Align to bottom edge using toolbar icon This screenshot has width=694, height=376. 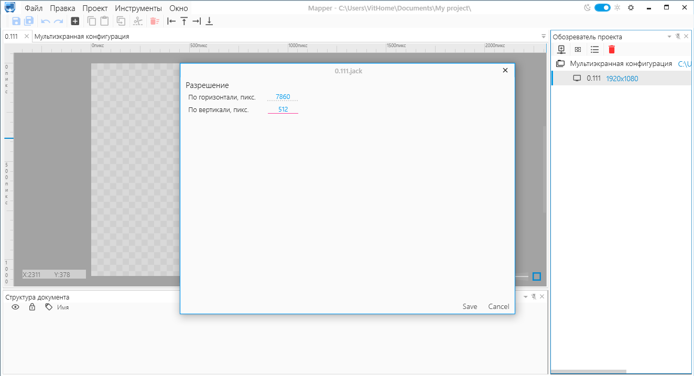(x=209, y=21)
